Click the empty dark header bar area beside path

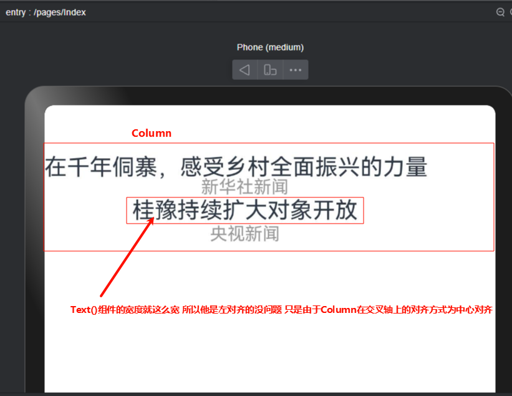point(281,12)
